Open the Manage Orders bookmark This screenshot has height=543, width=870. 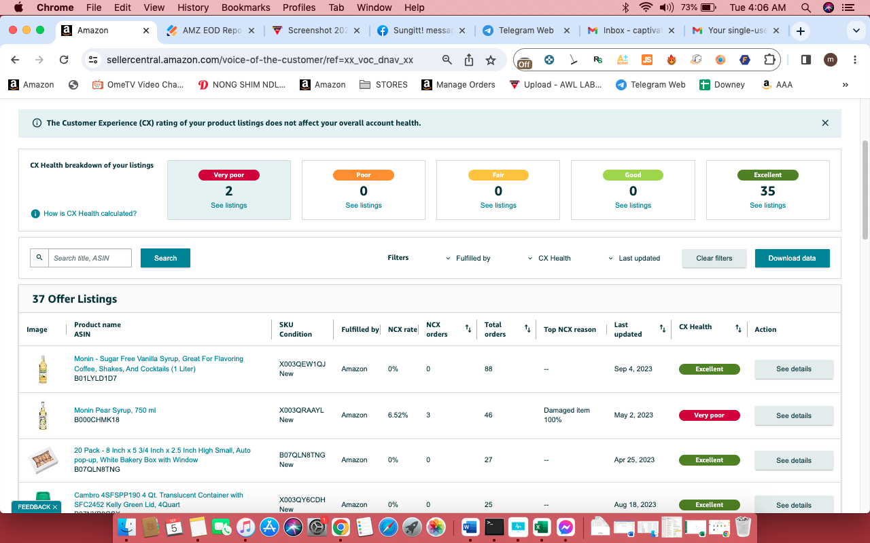pyautogui.click(x=458, y=85)
